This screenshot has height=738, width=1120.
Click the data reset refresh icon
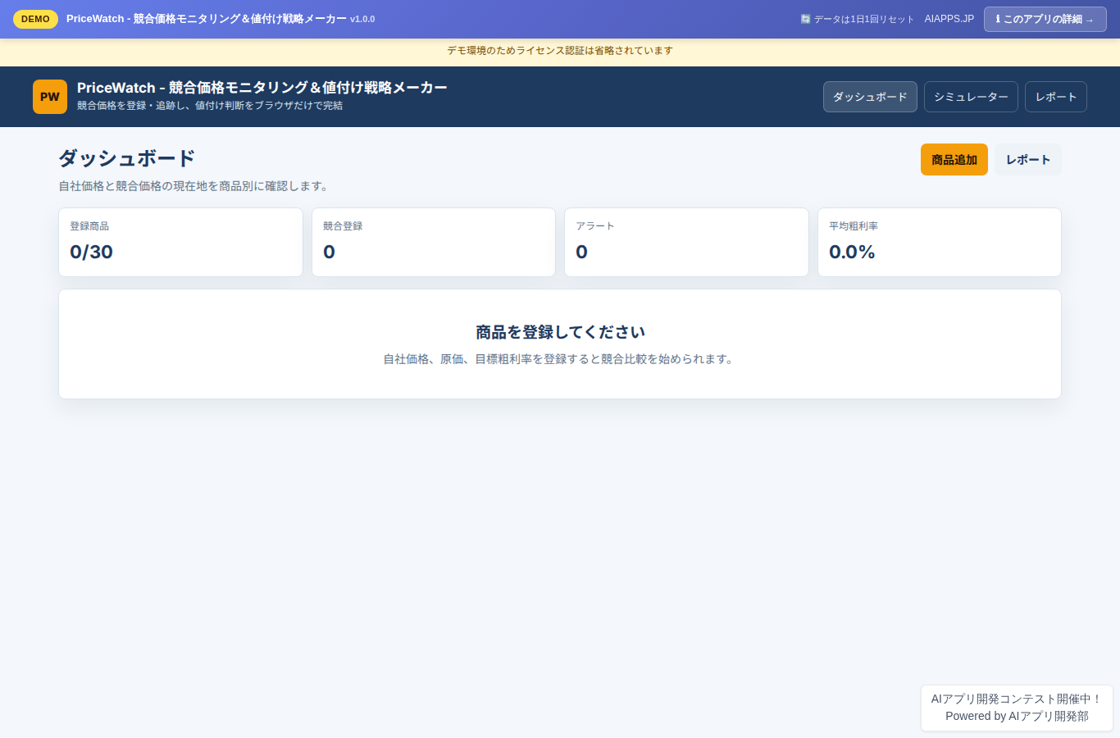click(805, 19)
